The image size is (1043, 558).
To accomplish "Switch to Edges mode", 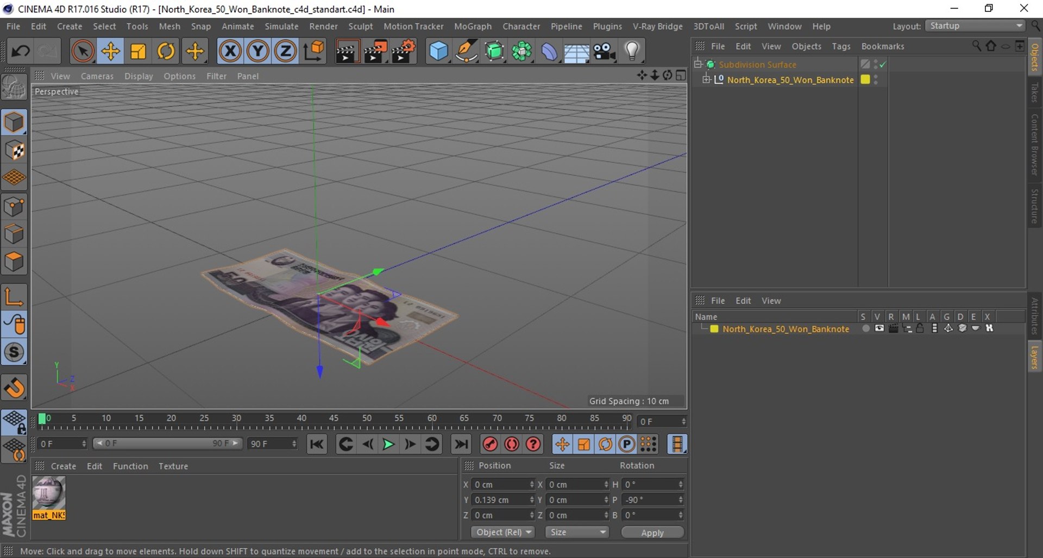I will (x=14, y=234).
